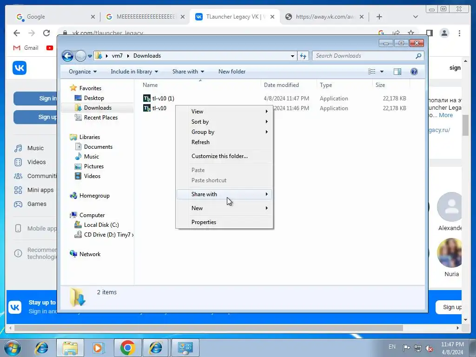Open the Sort by submenu
Image resolution: width=476 pixels, height=357 pixels.
click(x=225, y=122)
